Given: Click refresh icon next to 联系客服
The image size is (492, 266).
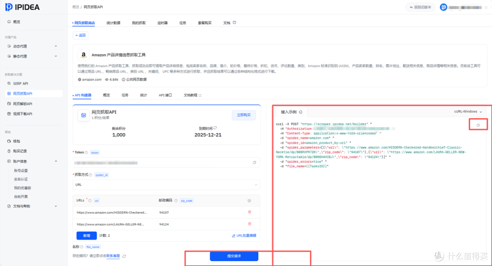Looking at the screenshot, I should pos(124,256).
